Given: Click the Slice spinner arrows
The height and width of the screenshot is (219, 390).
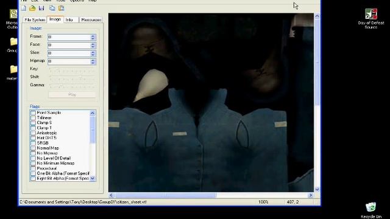Looking at the screenshot, I should (93, 53).
